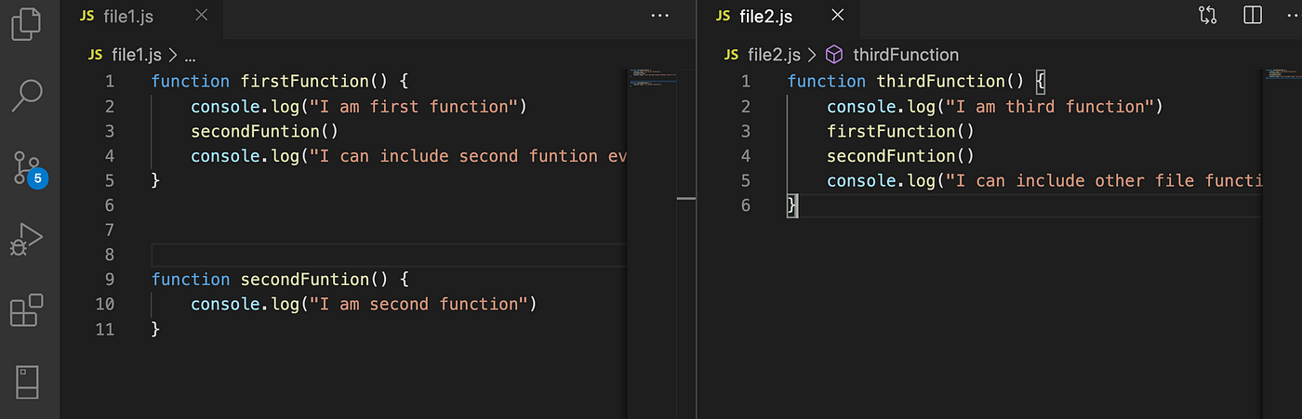Open Source Control view with 5 badge
The height and width of the screenshot is (419, 1302).
point(29,168)
